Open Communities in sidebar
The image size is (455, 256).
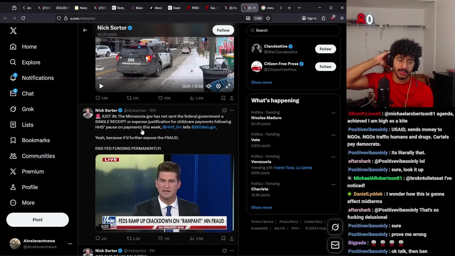[x=32, y=156]
